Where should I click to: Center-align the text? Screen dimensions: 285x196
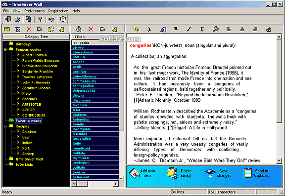pos(242,29)
